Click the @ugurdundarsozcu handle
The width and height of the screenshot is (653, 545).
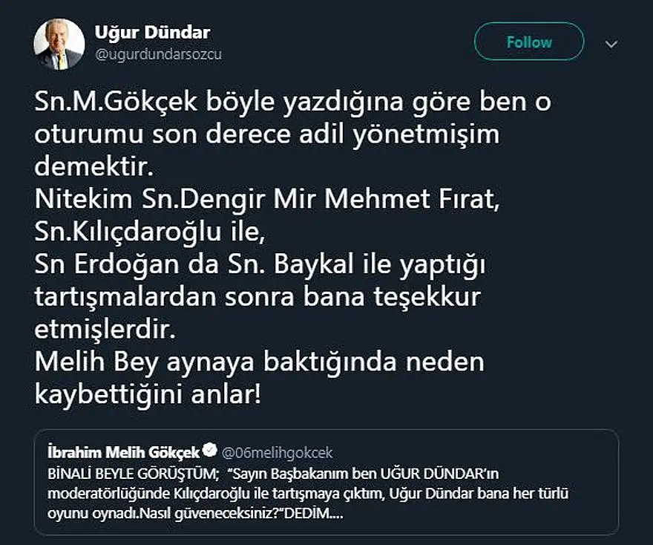[x=158, y=54]
